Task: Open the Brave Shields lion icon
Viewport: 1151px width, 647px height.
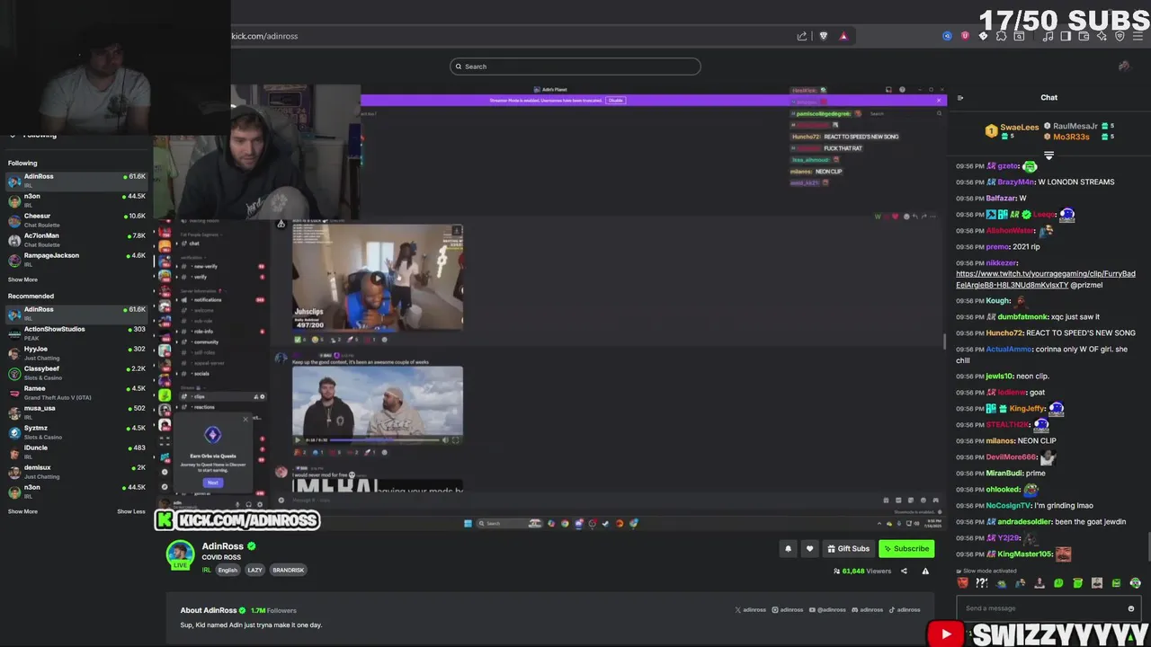Action: click(823, 36)
